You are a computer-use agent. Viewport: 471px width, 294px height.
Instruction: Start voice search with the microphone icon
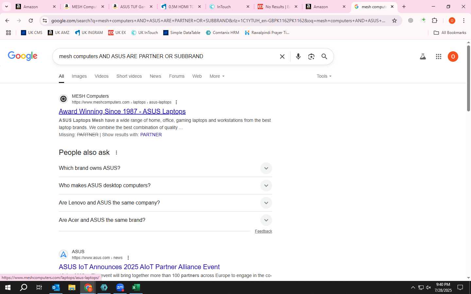click(x=298, y=57)
